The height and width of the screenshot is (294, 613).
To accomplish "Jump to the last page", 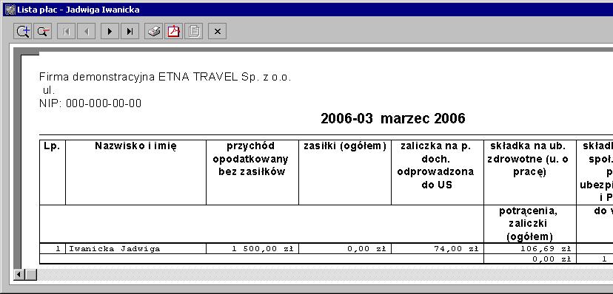I will tap(130, 32).
